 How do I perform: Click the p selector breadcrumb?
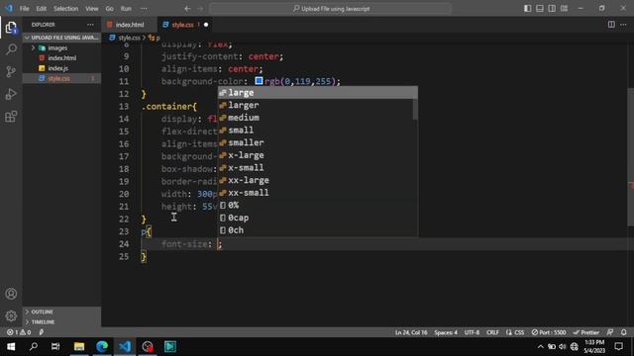point(155,38)
